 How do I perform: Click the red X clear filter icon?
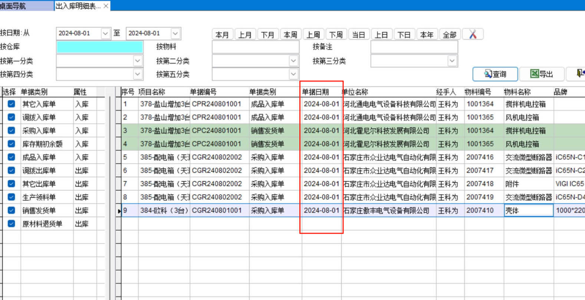(473, 34)
